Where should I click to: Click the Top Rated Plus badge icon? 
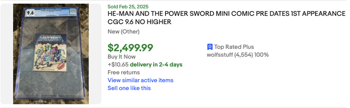tap(210, 47)
